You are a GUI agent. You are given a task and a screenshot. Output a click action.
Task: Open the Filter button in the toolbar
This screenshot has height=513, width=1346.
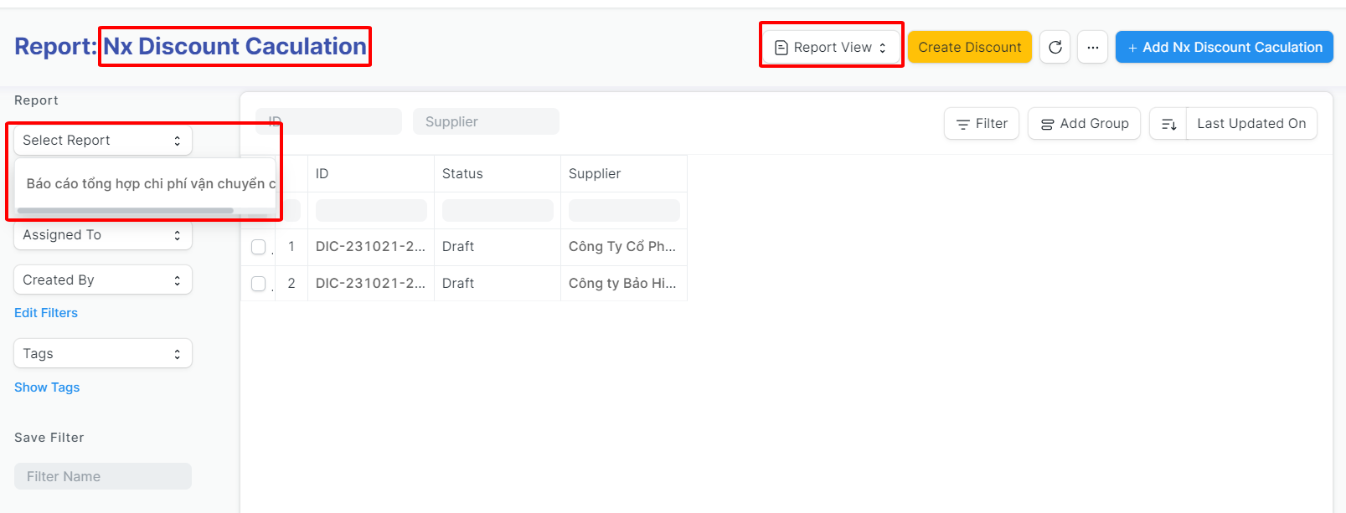pos(982,124)
